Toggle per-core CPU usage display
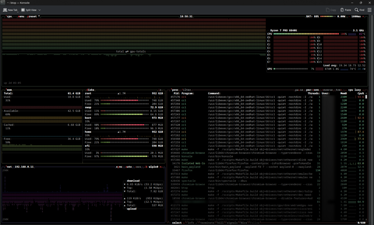The image size is (374, 225). click(312, 90)
